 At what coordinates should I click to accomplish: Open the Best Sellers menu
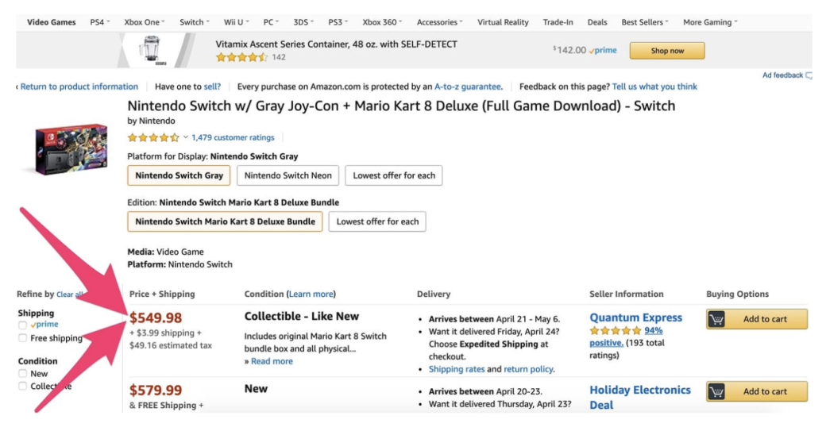645,22
